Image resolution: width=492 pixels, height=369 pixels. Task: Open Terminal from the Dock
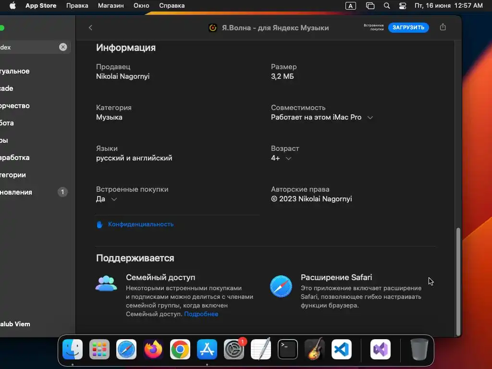288,349
